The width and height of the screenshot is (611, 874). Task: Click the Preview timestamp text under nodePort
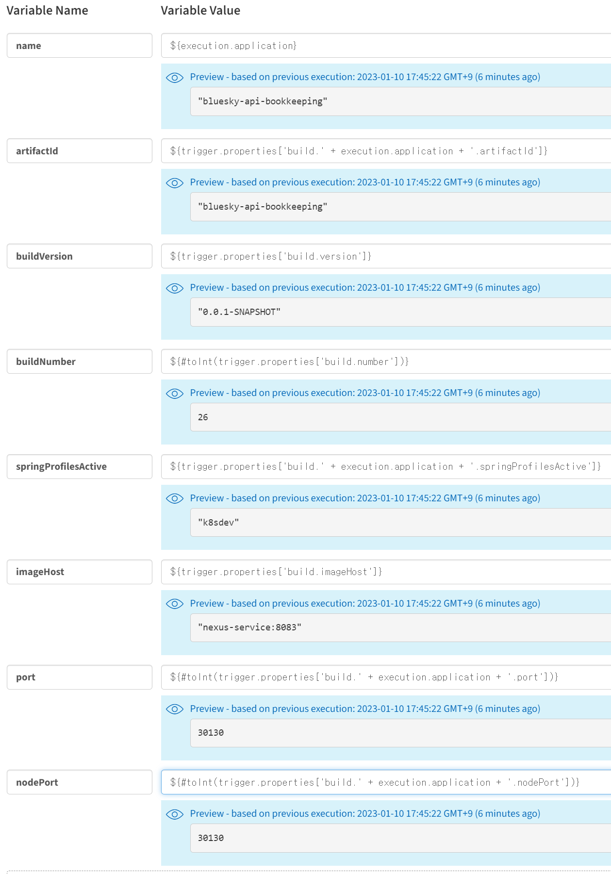click(x=365, y=814)
